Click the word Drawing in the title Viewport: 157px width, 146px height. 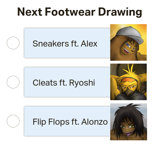click(x=120, y=12)
